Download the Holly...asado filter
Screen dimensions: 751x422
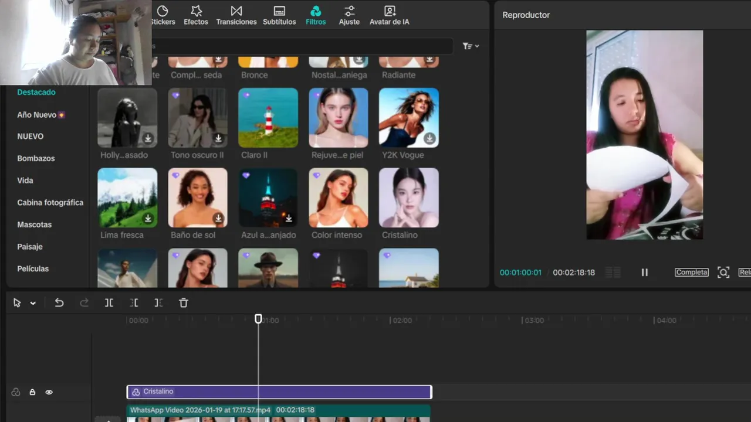148,138
